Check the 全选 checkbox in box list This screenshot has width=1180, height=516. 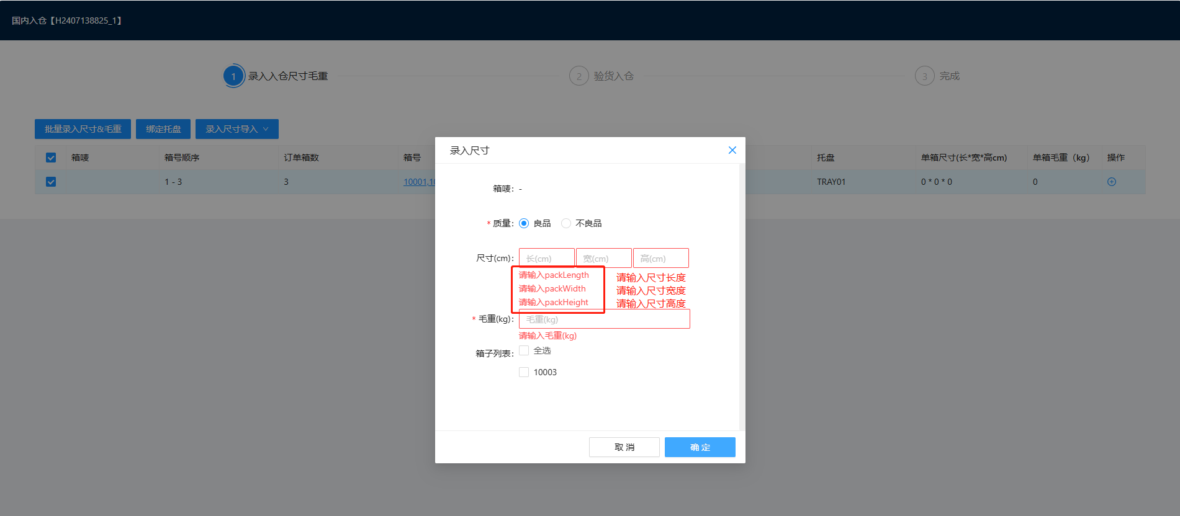click(524, 350)
